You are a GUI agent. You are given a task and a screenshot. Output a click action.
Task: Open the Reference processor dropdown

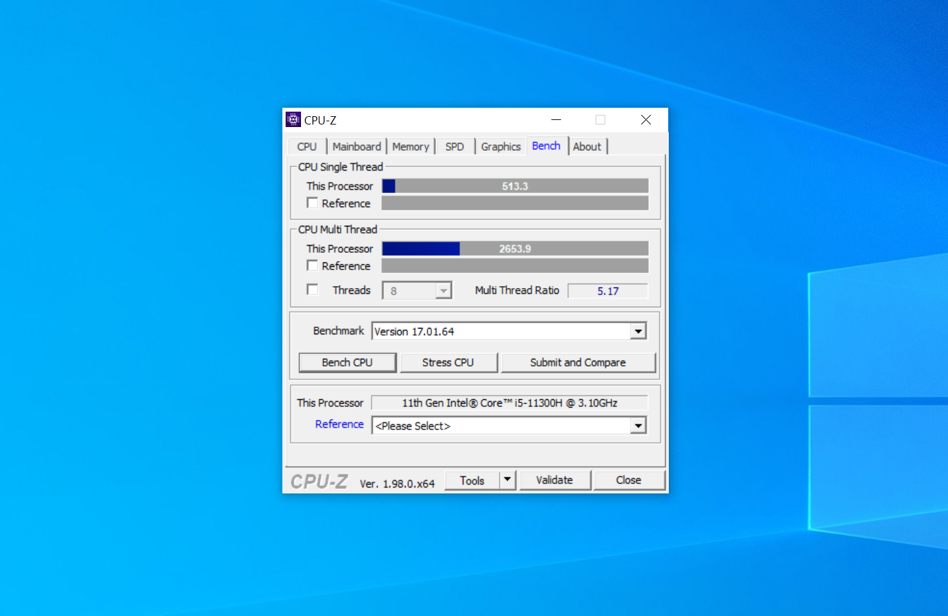(638, 426)
